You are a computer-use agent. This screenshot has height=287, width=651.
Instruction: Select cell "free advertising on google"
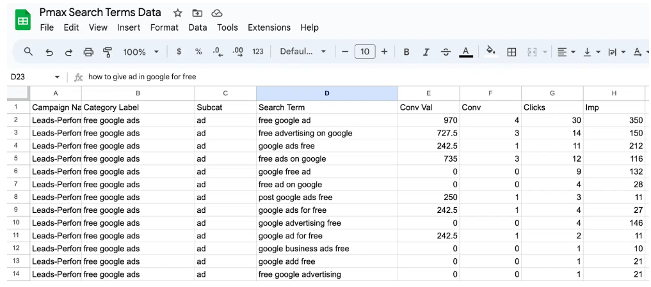pyautogui.click(x=326, y=133)
